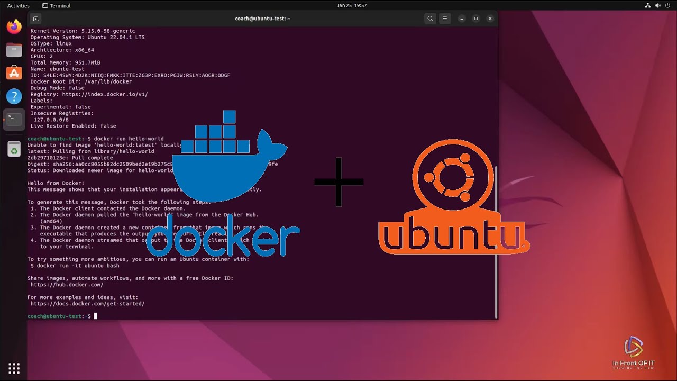Image resolution: width=677 pixels, height=381 pixels.
Task: Open the Activities overview
Action: tap(18, 6)
